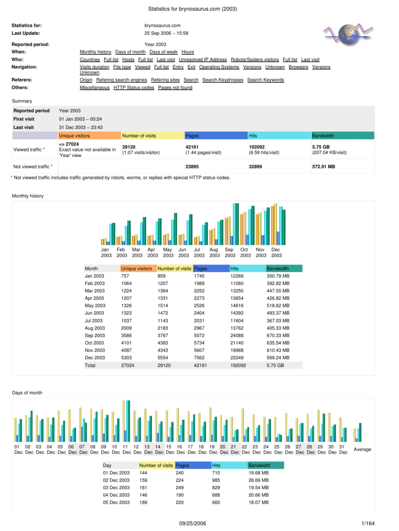Select 'Oct 2003' pages value '5734'
The image size is (399, 531).
(199, 343)
